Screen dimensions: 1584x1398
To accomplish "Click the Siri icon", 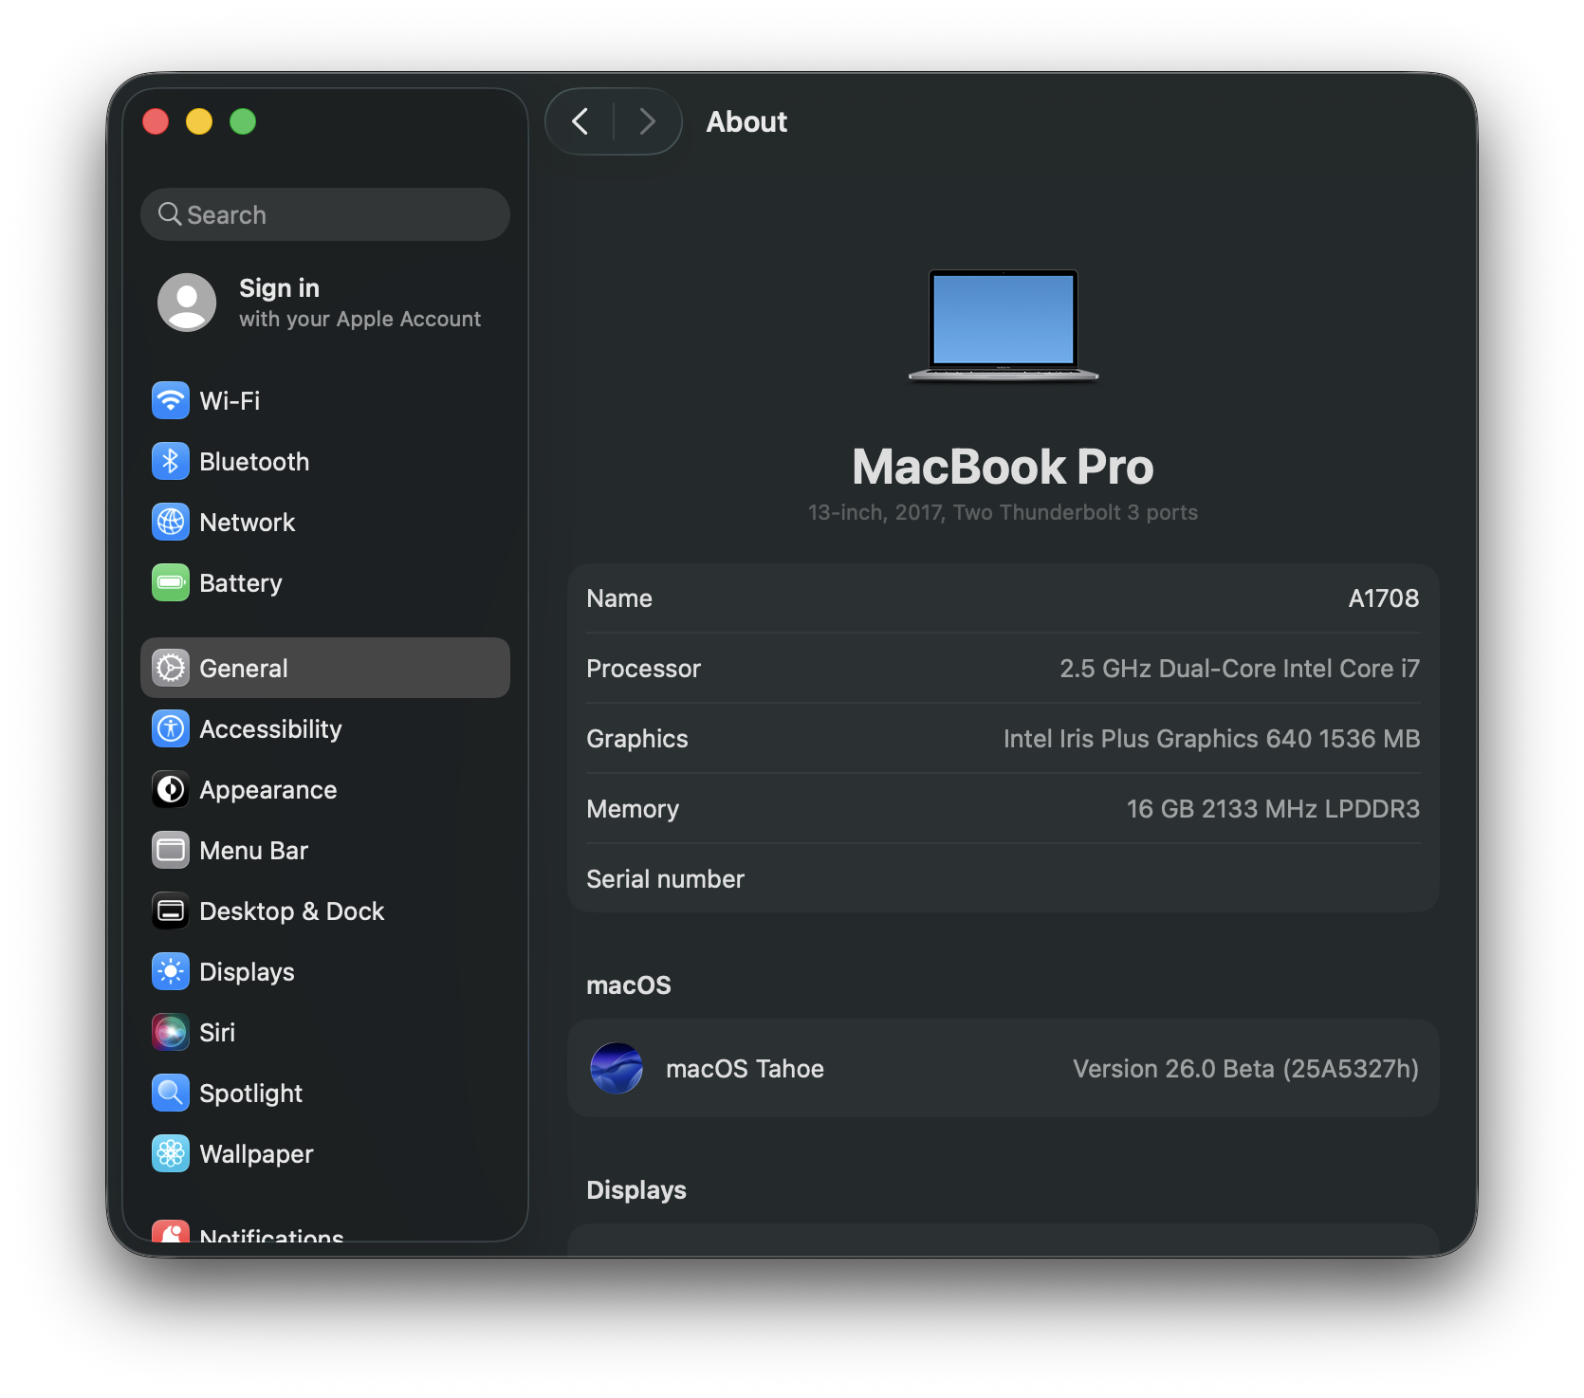I will point(171,1033).
